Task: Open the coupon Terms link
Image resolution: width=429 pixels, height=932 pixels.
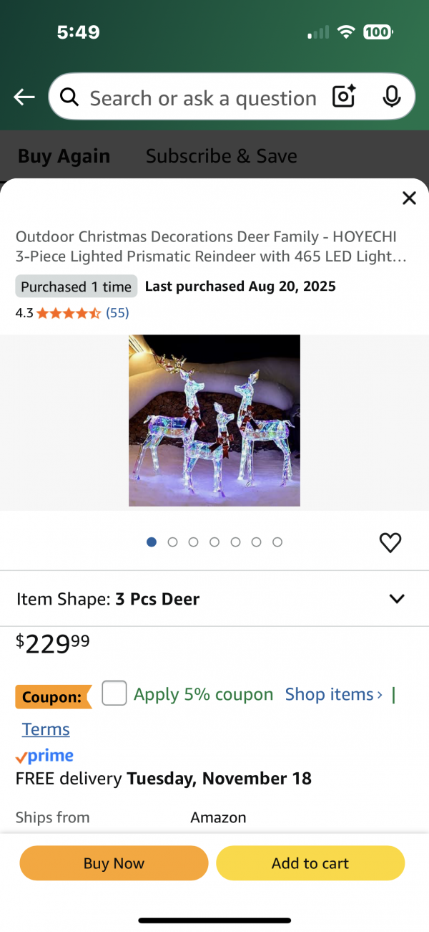Action: click(46, 729)
